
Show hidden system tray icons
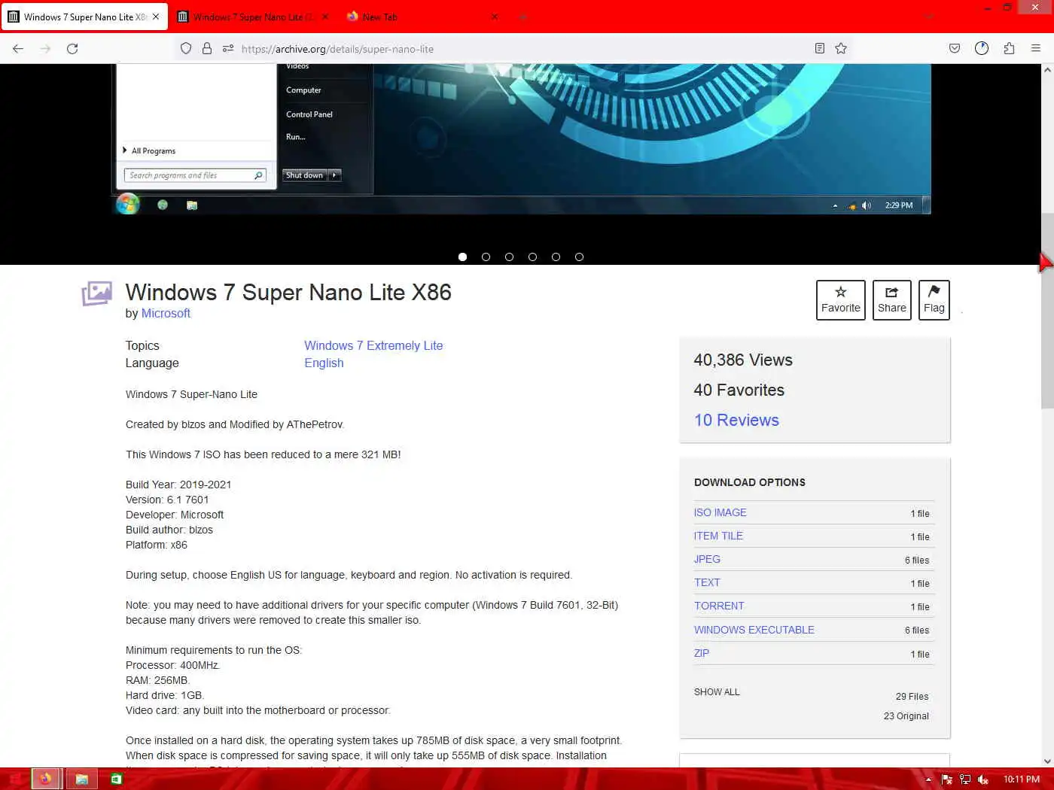928,779
